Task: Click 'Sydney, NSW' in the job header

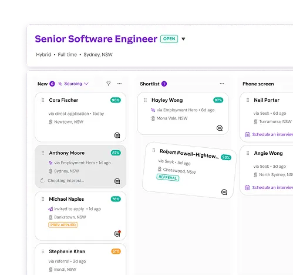Action: click(x=98, y=55)
